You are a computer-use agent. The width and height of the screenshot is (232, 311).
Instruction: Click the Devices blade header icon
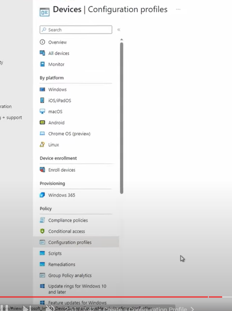44,12
